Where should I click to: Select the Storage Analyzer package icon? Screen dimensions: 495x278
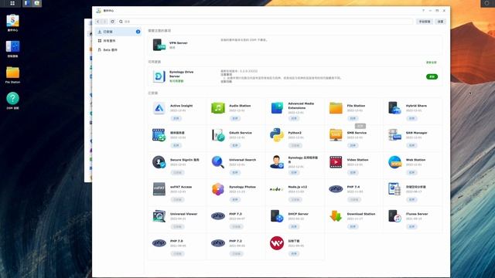(x=394, y=189)
